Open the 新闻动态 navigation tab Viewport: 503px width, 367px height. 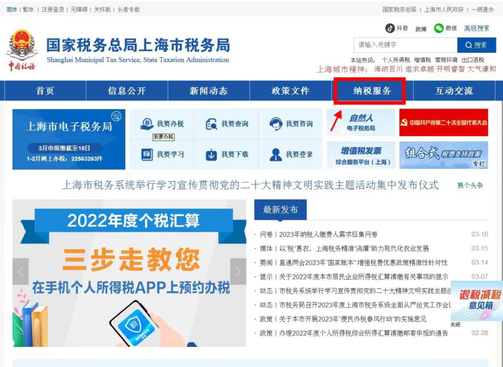pos(209,91)
